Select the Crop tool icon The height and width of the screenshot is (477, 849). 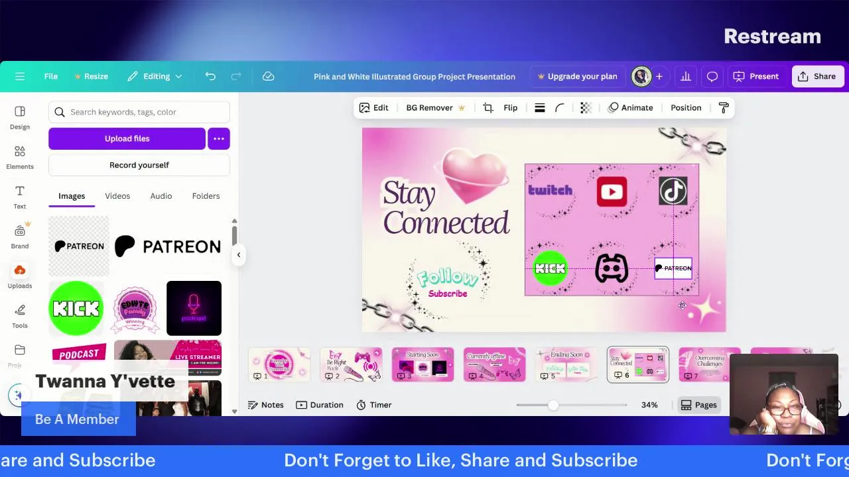click(488, 107)
